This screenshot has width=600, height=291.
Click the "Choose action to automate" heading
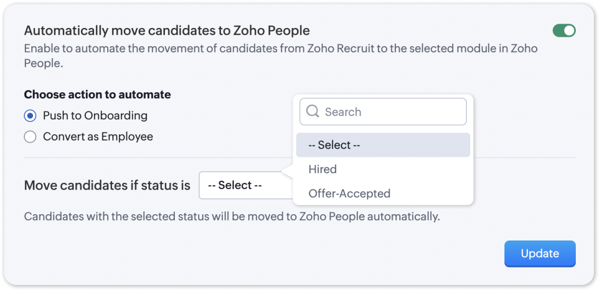tap(97, 94)
